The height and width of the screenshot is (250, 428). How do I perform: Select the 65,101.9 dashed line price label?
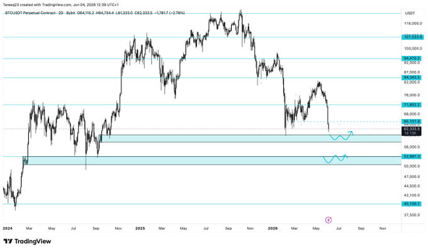point(412,122)
